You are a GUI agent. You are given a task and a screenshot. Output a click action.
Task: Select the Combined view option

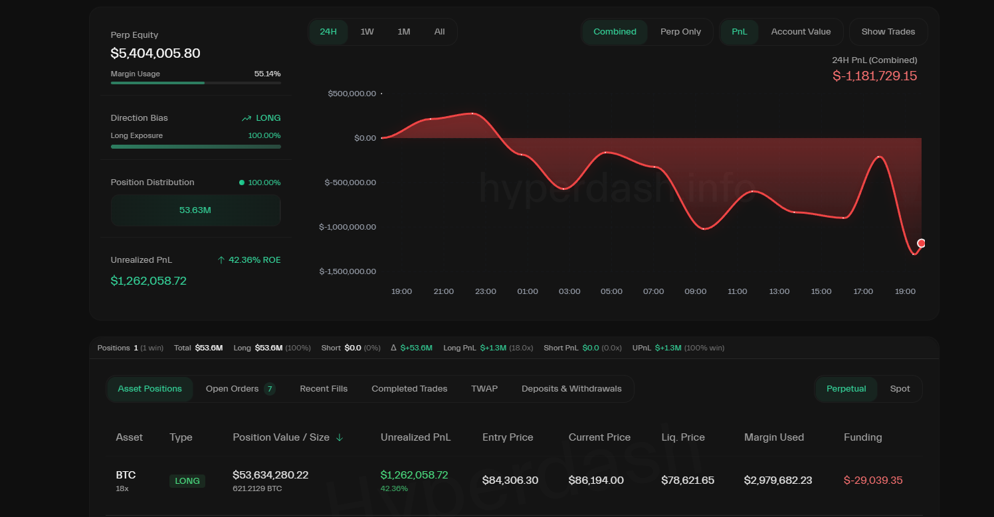point(615,32)
